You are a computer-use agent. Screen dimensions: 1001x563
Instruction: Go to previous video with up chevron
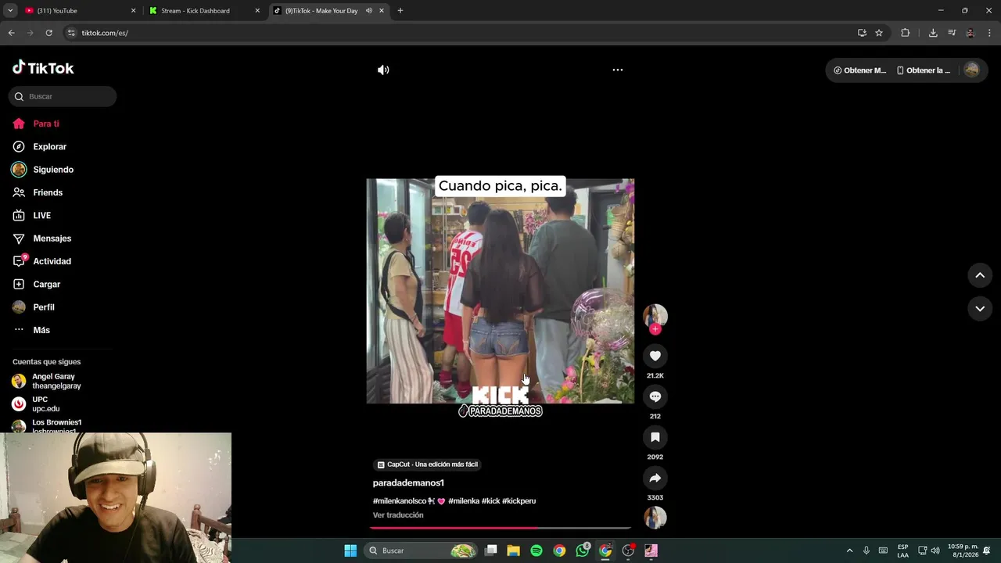point(980,275)
